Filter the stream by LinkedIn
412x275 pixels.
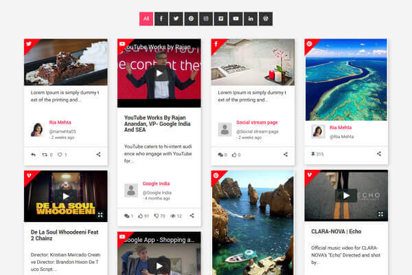[251, 19]
